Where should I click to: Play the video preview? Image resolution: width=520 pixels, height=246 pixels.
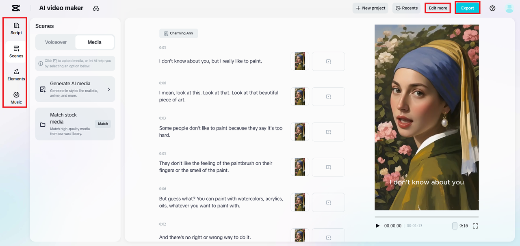coord(377,226)
